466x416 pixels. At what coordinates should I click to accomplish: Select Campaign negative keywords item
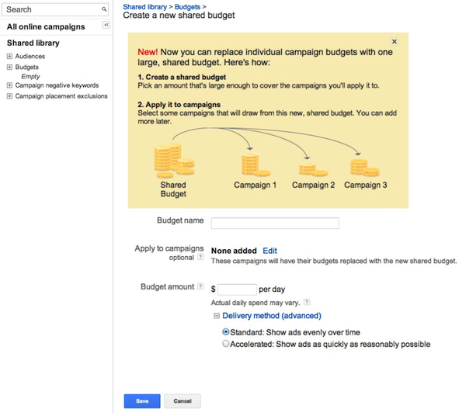pos(57,85)
